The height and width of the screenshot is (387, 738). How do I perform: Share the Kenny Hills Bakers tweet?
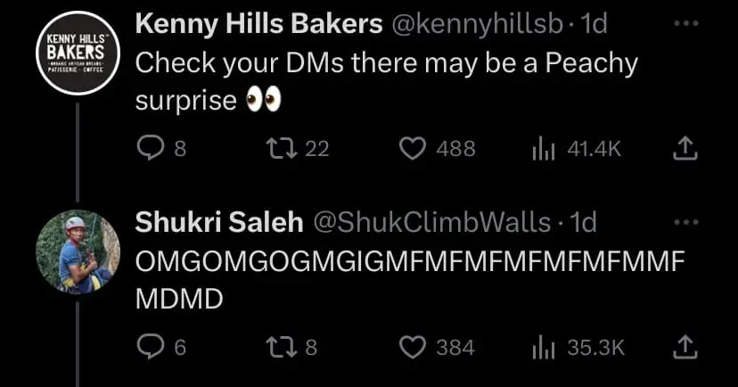click(x=684, y=149)
